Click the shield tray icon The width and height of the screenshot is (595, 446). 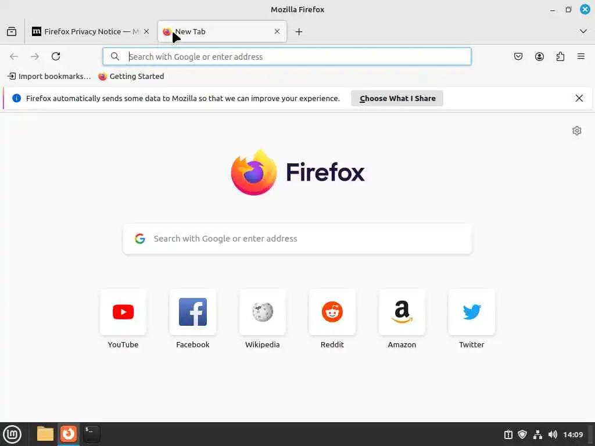pos(522,434)
